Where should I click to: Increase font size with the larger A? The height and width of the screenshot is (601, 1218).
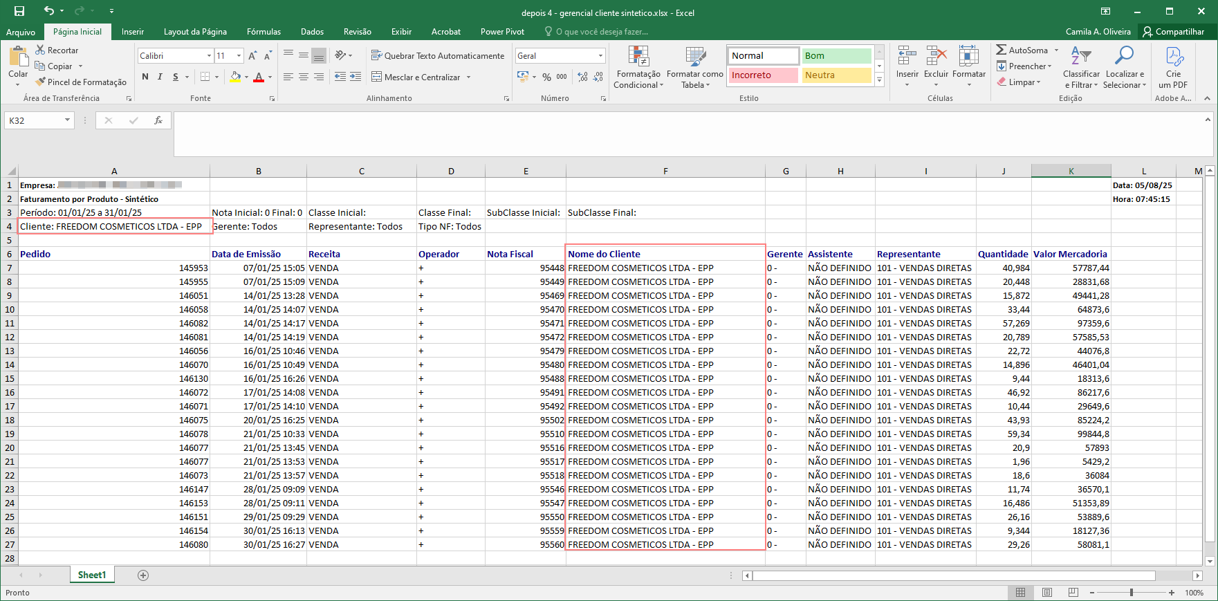click(x=252, y=56)
